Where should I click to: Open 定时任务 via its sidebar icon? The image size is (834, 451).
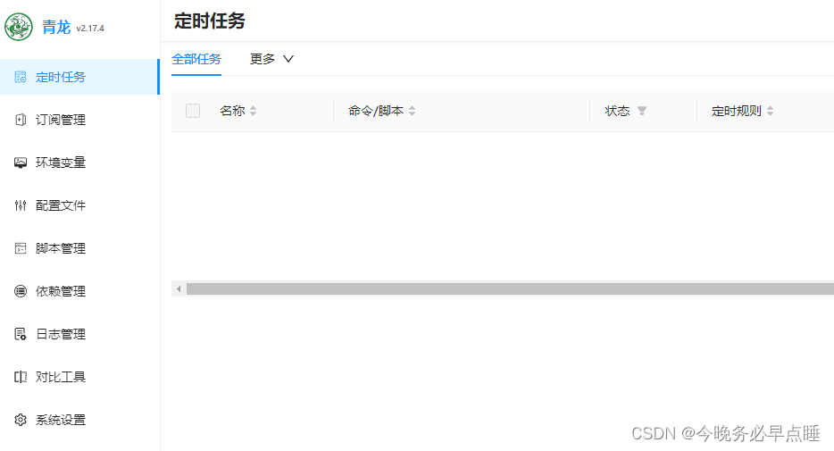click(21, 77)
